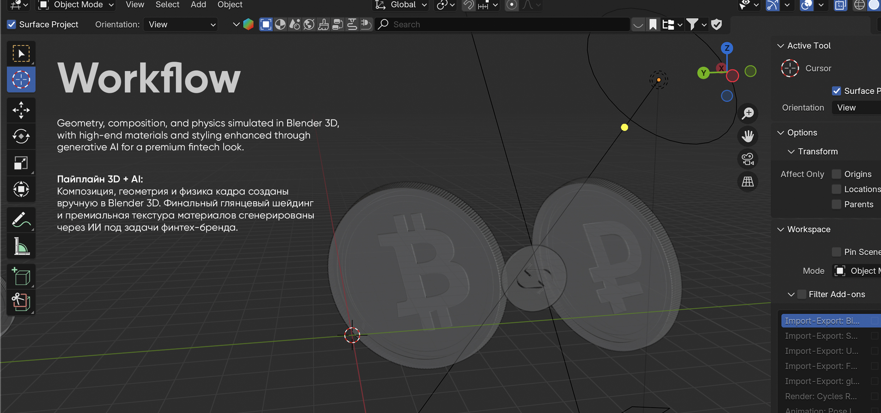Click into the Search field
The height and width of the screenshot is (413, 881).
coord(502,24)
